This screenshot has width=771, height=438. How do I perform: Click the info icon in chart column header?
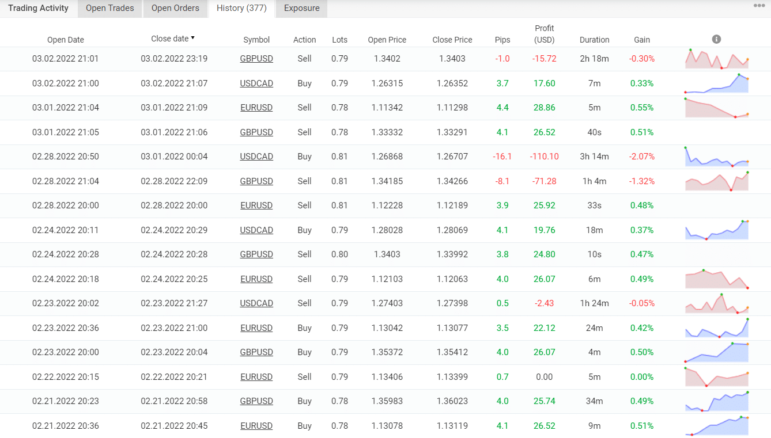pos(716,39)
